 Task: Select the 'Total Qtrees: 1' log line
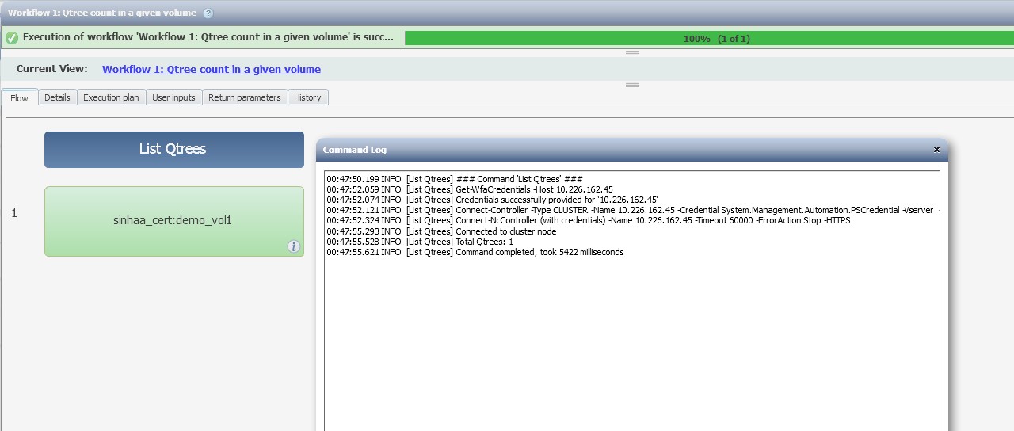click(420, 242)
